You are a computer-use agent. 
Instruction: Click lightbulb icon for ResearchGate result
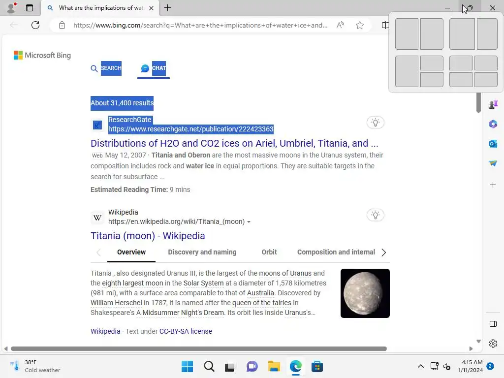coord(375,123)
